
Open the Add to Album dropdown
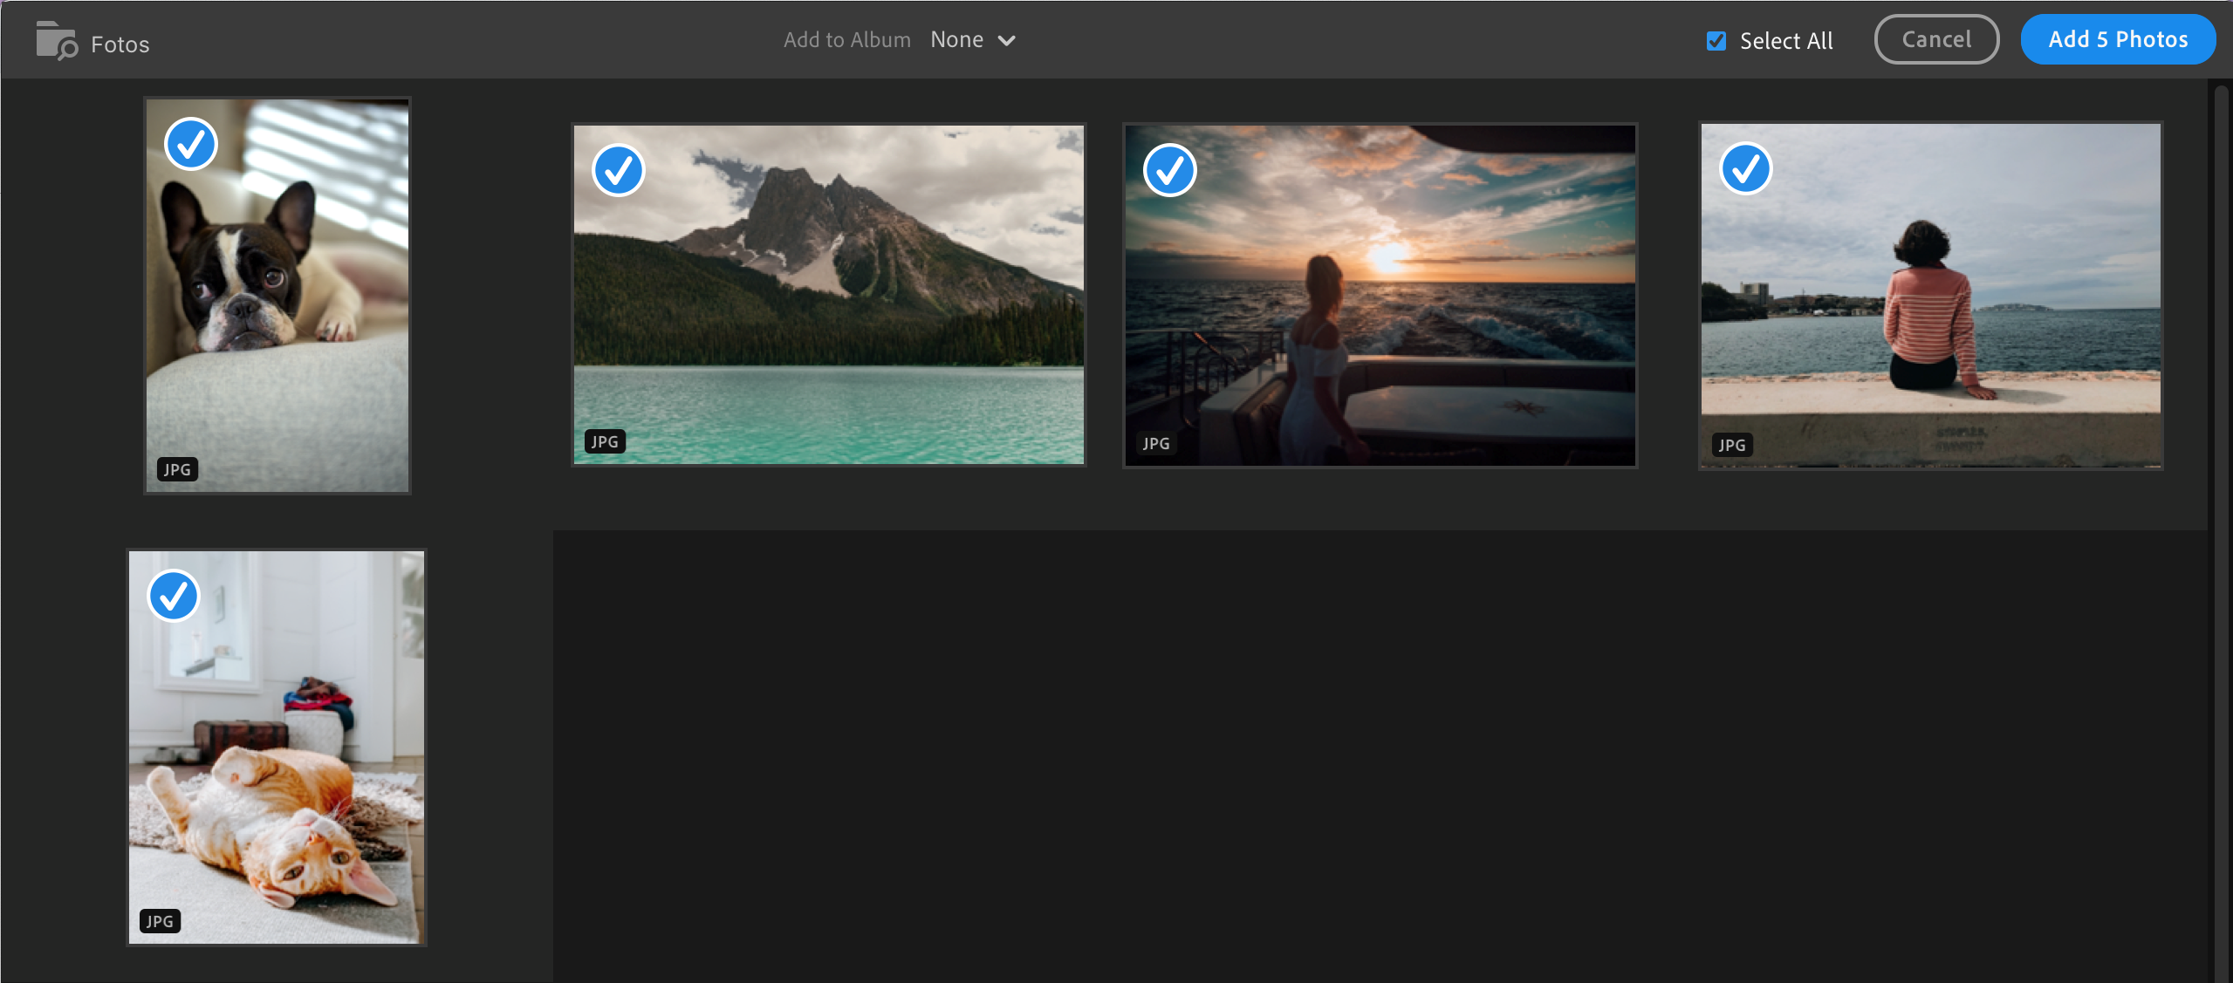coord(956,40)
